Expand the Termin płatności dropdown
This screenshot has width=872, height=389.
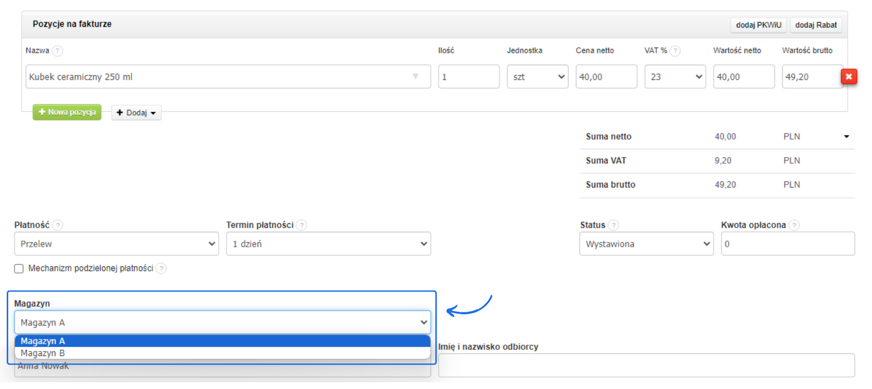point(328,244)
